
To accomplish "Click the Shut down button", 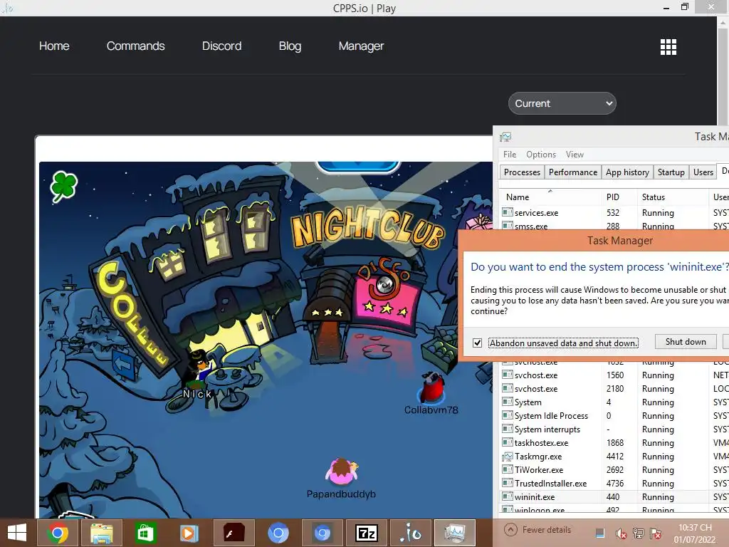I will [x=686, y=342].
